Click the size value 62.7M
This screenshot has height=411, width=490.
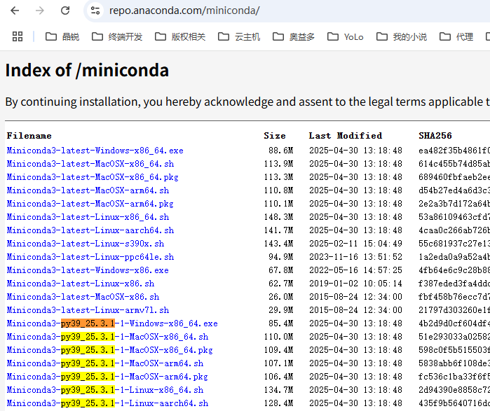coord(280,284)
